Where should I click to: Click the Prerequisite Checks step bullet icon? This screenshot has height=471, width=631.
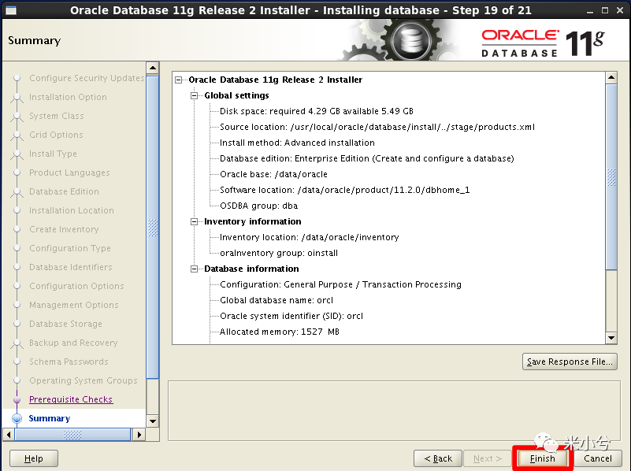tap(17, 400)
